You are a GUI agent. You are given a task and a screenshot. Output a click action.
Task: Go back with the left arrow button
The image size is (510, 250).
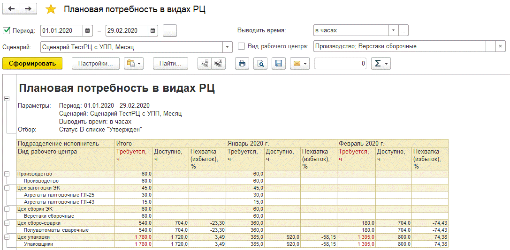click(x=11, y=9)
